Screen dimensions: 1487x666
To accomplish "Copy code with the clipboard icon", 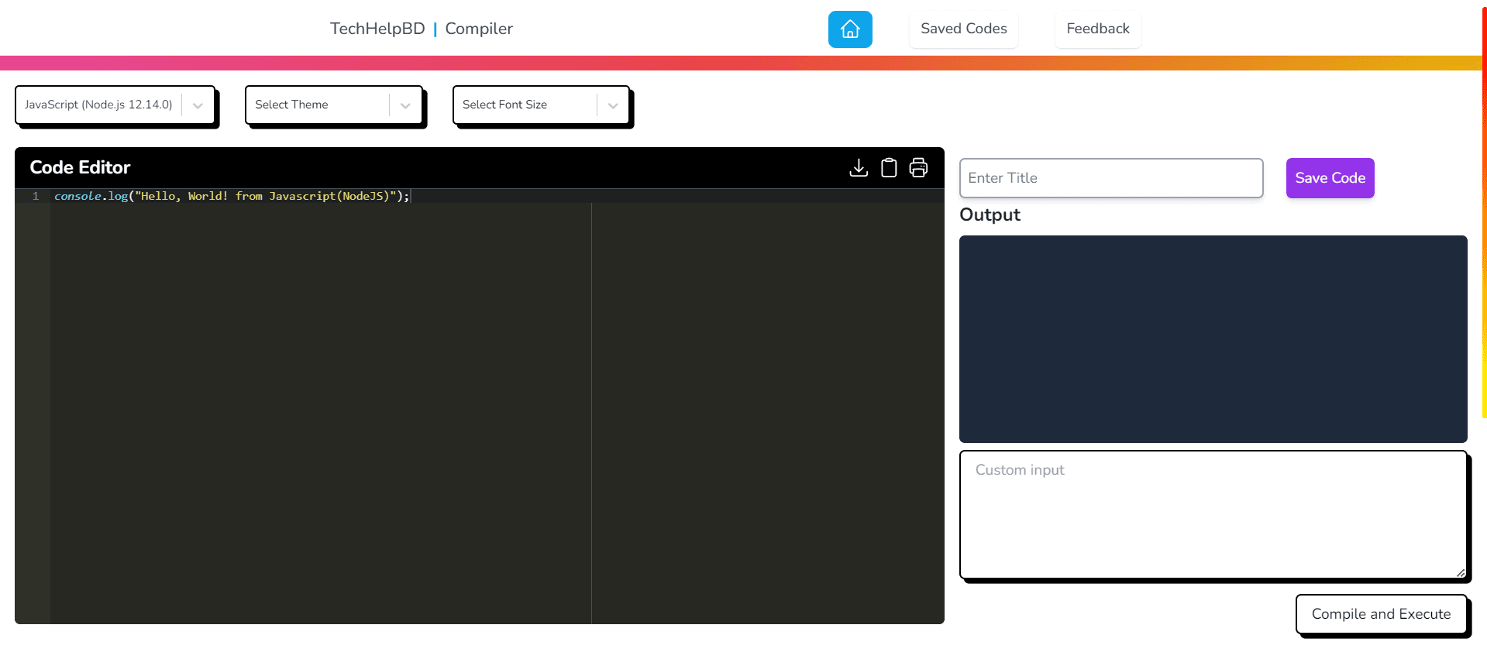I will pyautogui.click(x=888, y=168).
